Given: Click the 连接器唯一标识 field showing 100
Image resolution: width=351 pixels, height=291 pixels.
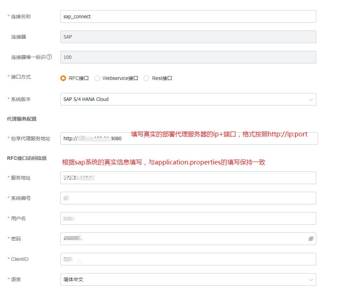Looking at the screenshot, I should click(x=188, y=57).
